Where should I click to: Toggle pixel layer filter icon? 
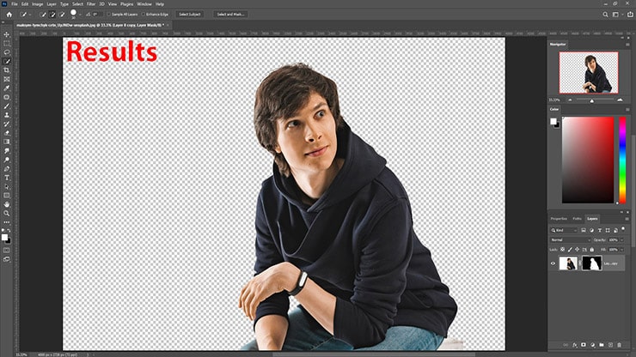click(584, 230)
